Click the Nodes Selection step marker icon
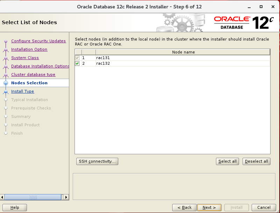Viewport: 280px width, 213px height. tap(6, 83)
